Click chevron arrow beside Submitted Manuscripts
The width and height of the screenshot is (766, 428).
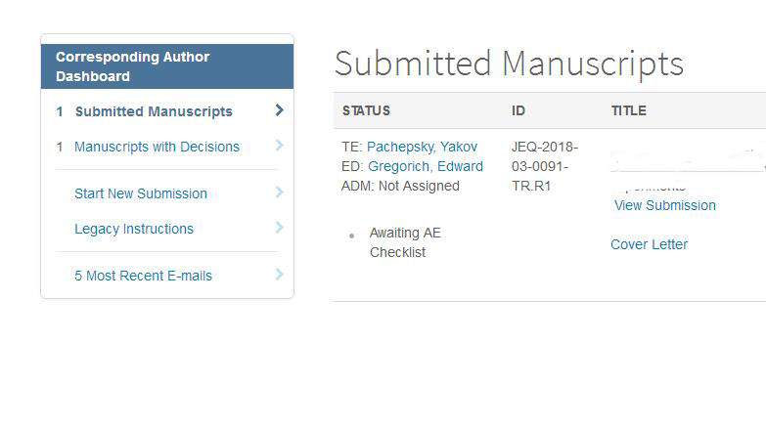[x=280, y=110]
